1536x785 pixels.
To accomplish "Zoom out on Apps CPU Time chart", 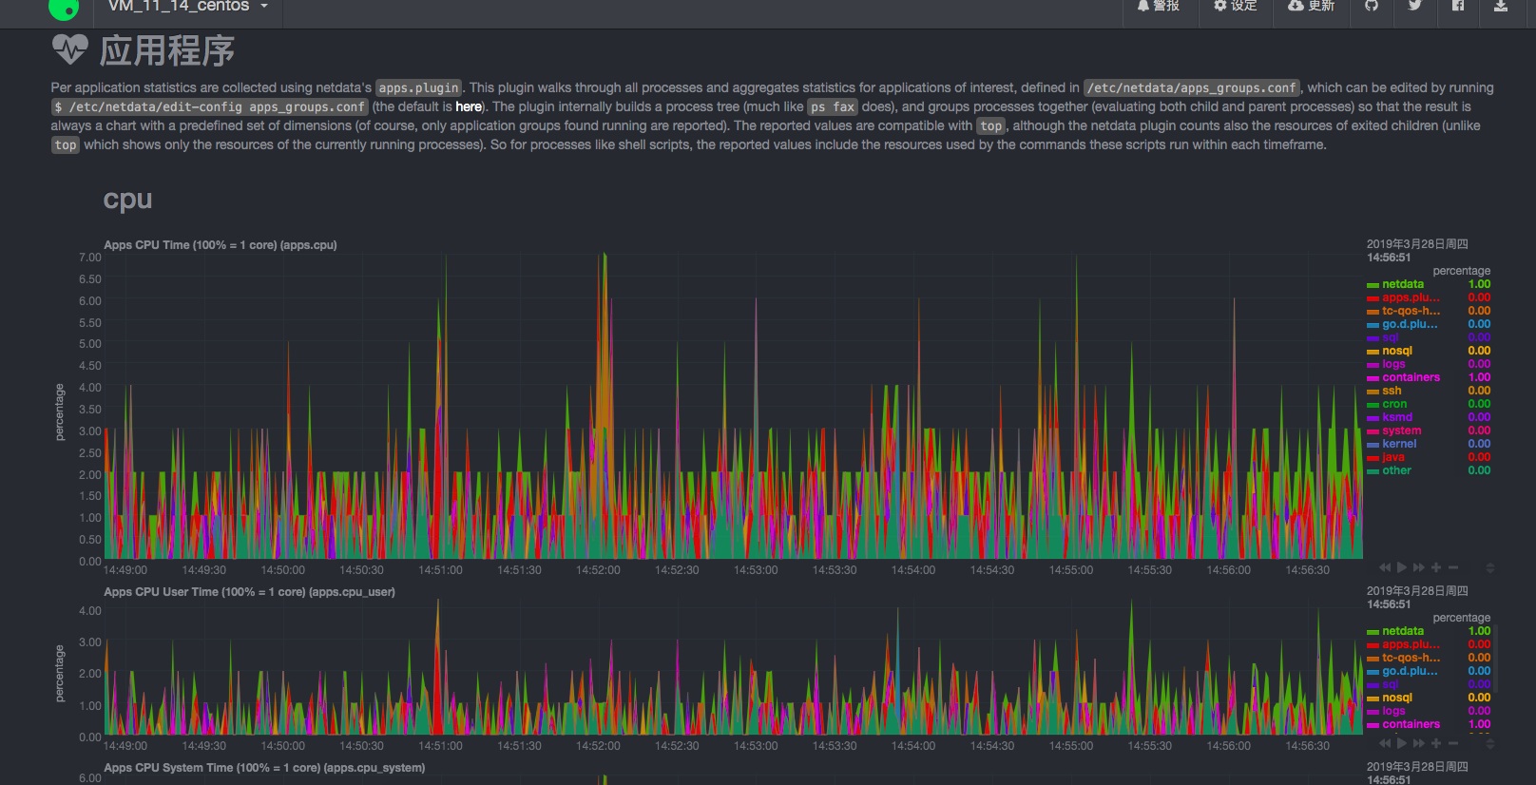I will (1452, 567).
